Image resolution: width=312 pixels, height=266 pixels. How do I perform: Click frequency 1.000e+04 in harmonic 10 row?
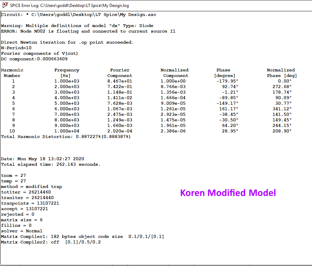tap(67, 131)
